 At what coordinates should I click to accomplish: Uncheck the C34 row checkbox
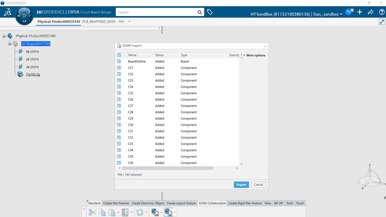(119, 150)
